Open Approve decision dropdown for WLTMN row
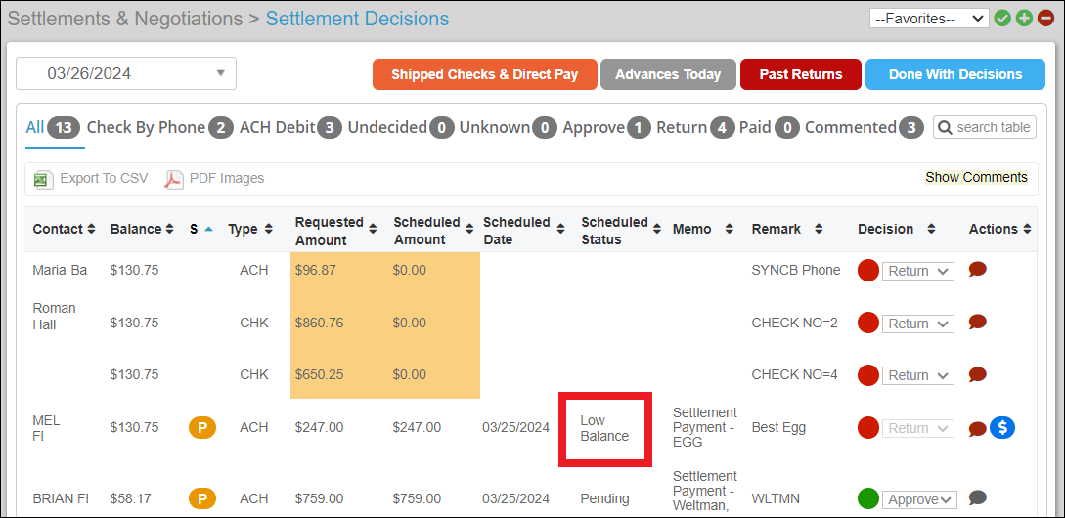Viewport: 1065px width, 518px height. coord(919,499)
